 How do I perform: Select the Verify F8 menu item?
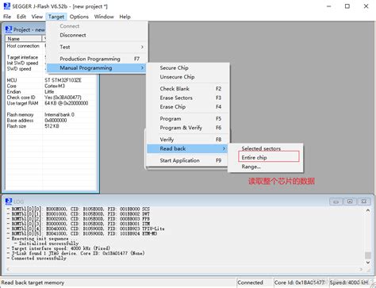[188, 140]
